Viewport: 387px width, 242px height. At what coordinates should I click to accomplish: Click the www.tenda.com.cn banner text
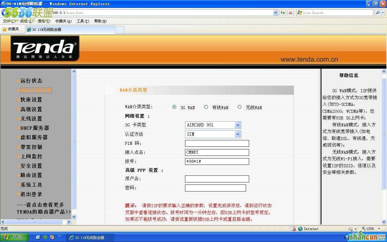click(x=309, y=59)
